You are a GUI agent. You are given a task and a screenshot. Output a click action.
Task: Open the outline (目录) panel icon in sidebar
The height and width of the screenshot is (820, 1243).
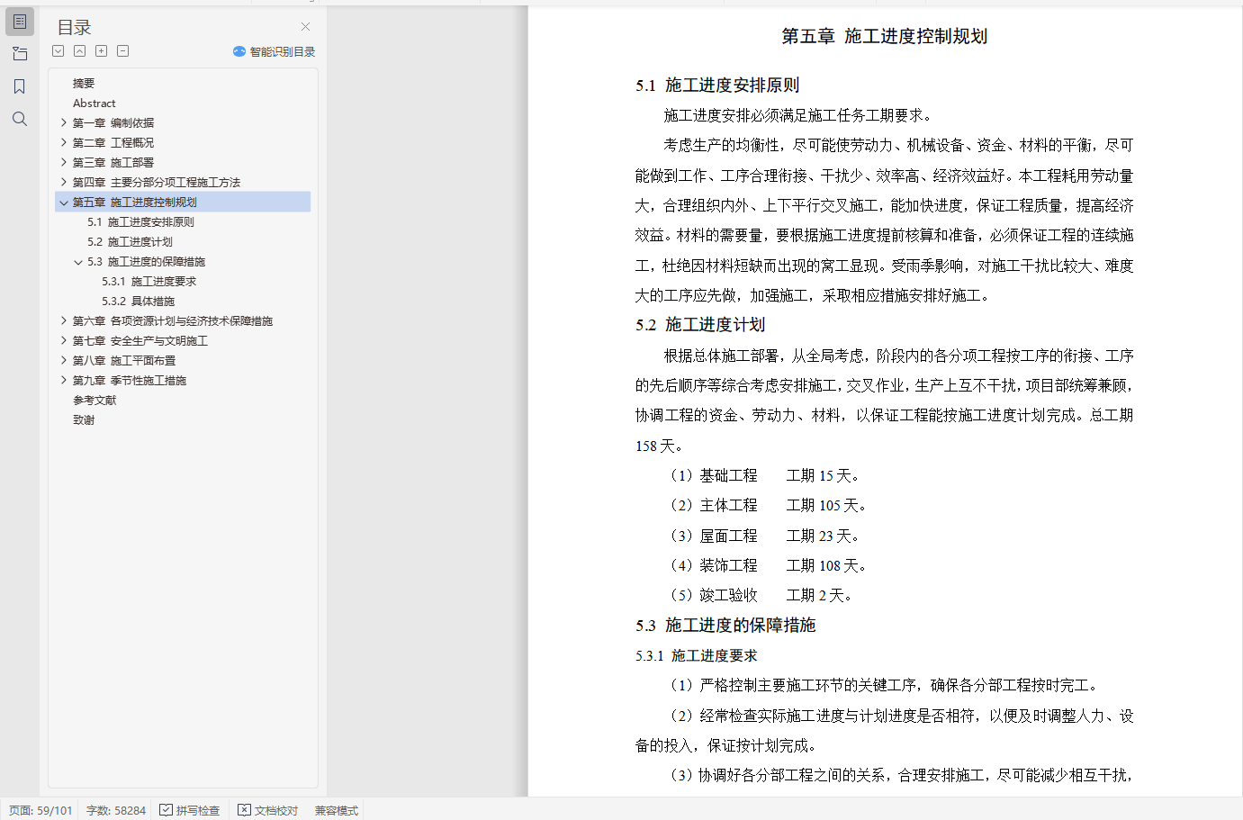tap(20, 22)
